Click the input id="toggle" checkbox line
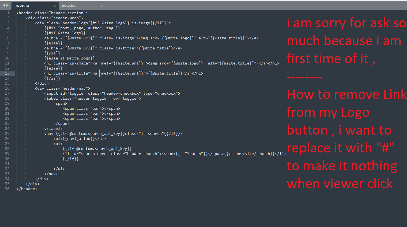 pos(112,93)
